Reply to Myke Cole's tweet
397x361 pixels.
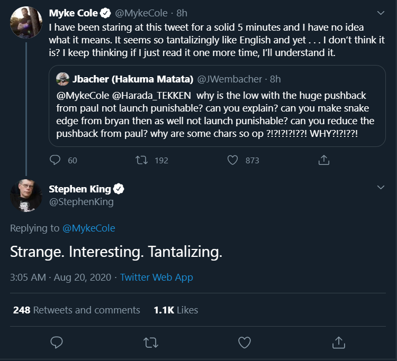pyautogui.click(x=56, y=160)
